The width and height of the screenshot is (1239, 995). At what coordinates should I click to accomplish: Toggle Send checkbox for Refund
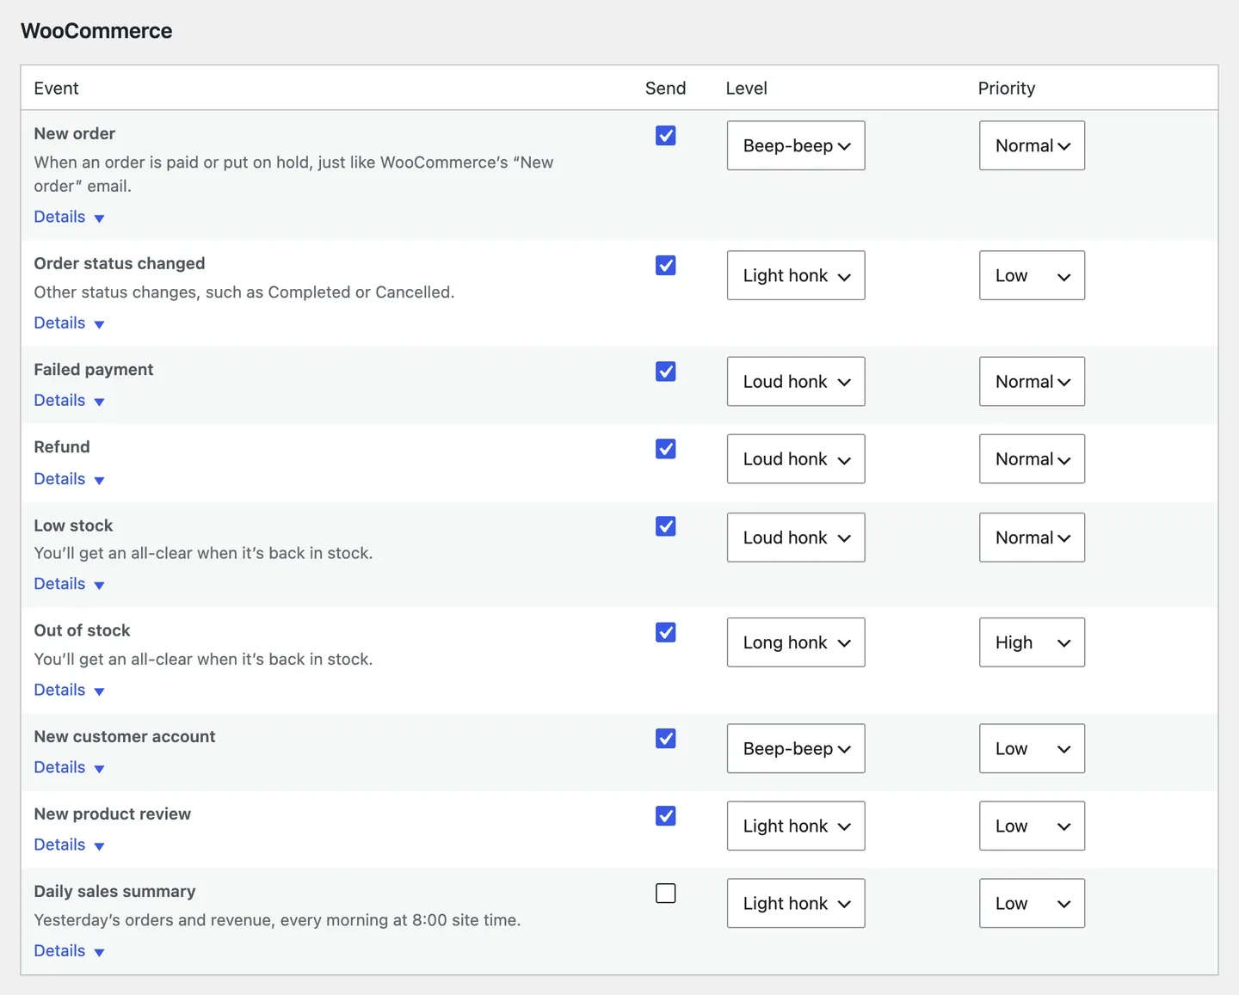665,449
